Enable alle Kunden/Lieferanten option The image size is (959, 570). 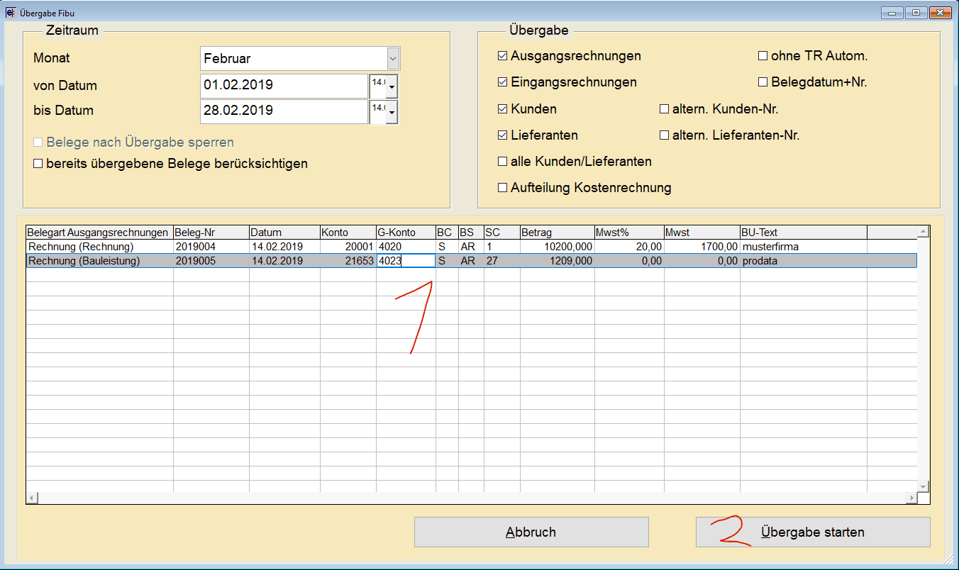[x=503, y=162]
